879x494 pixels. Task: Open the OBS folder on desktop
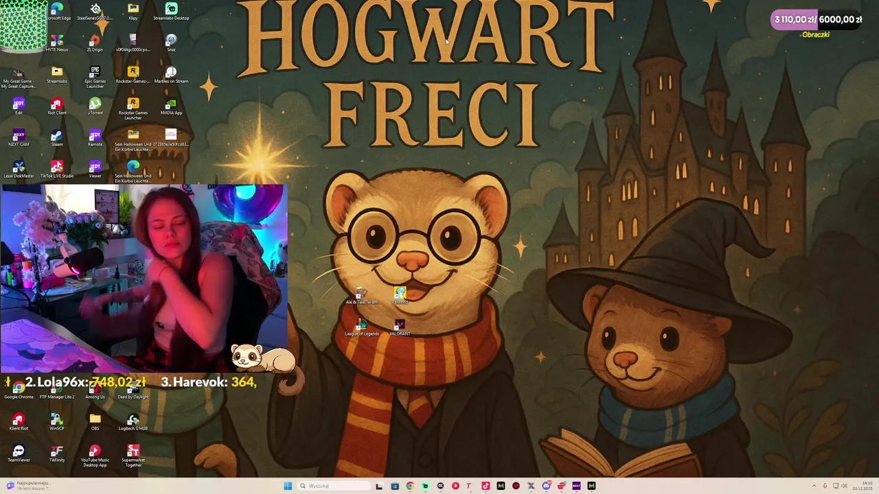click(x=95, y=422)
